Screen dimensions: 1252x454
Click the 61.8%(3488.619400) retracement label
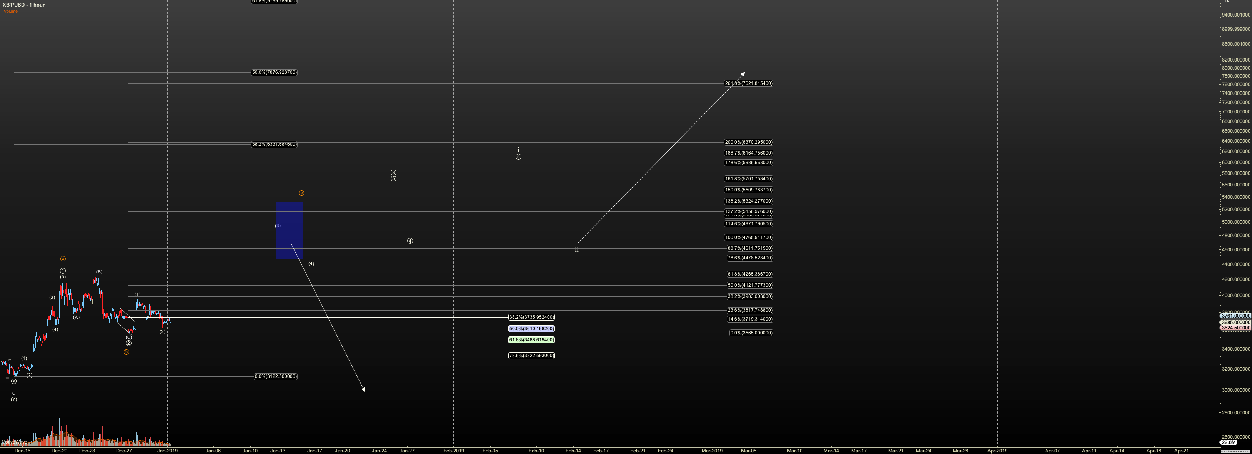pyautogui.click(x=531, y=340)
